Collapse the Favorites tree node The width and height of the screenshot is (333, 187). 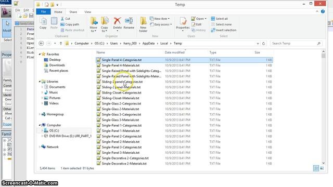(x=40, y=54)
